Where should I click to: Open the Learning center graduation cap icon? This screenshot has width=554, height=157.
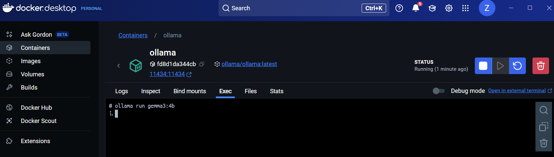pyautogui.click(x=432, y=8)
